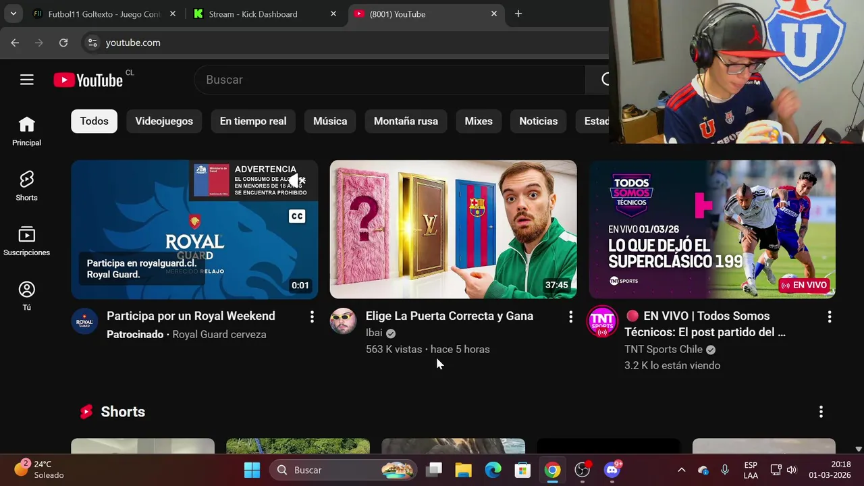The height and width of the screenshot is (486, 864).
Task: Open TNT Sports channel avatar
Action: (602, 321)
